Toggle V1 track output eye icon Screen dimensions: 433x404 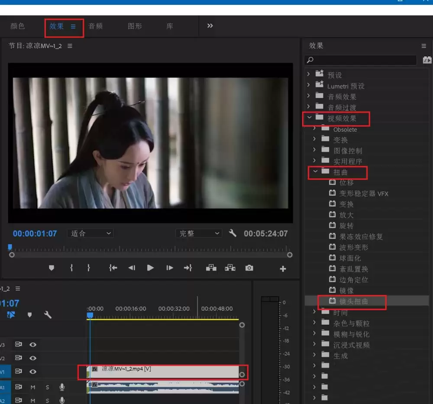point(33,372)
